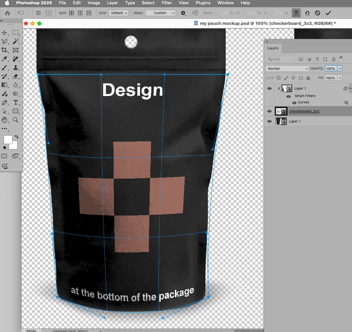
Task: Reset to default black and white colors
Action: coord(5,148)
